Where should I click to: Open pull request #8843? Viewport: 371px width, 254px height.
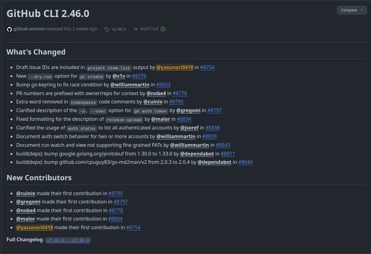pyautogui.click(x=223, y=145)
